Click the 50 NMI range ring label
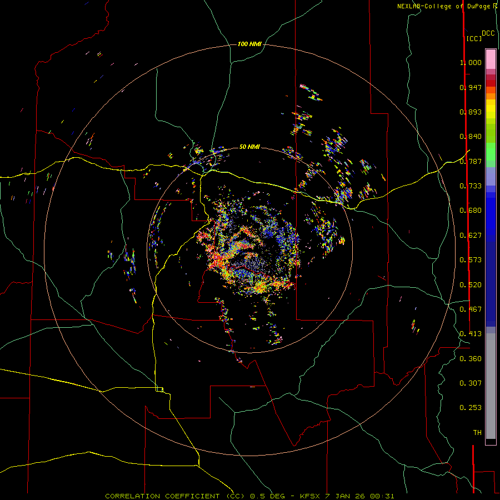This screenshot has width=500, height=500. coord(249,147)
